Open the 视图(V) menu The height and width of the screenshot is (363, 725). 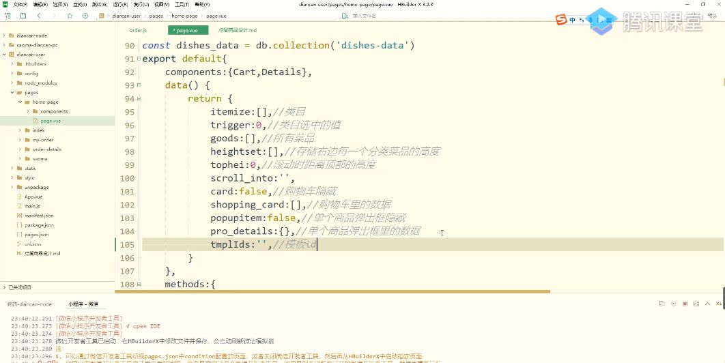tap(161, 4)
